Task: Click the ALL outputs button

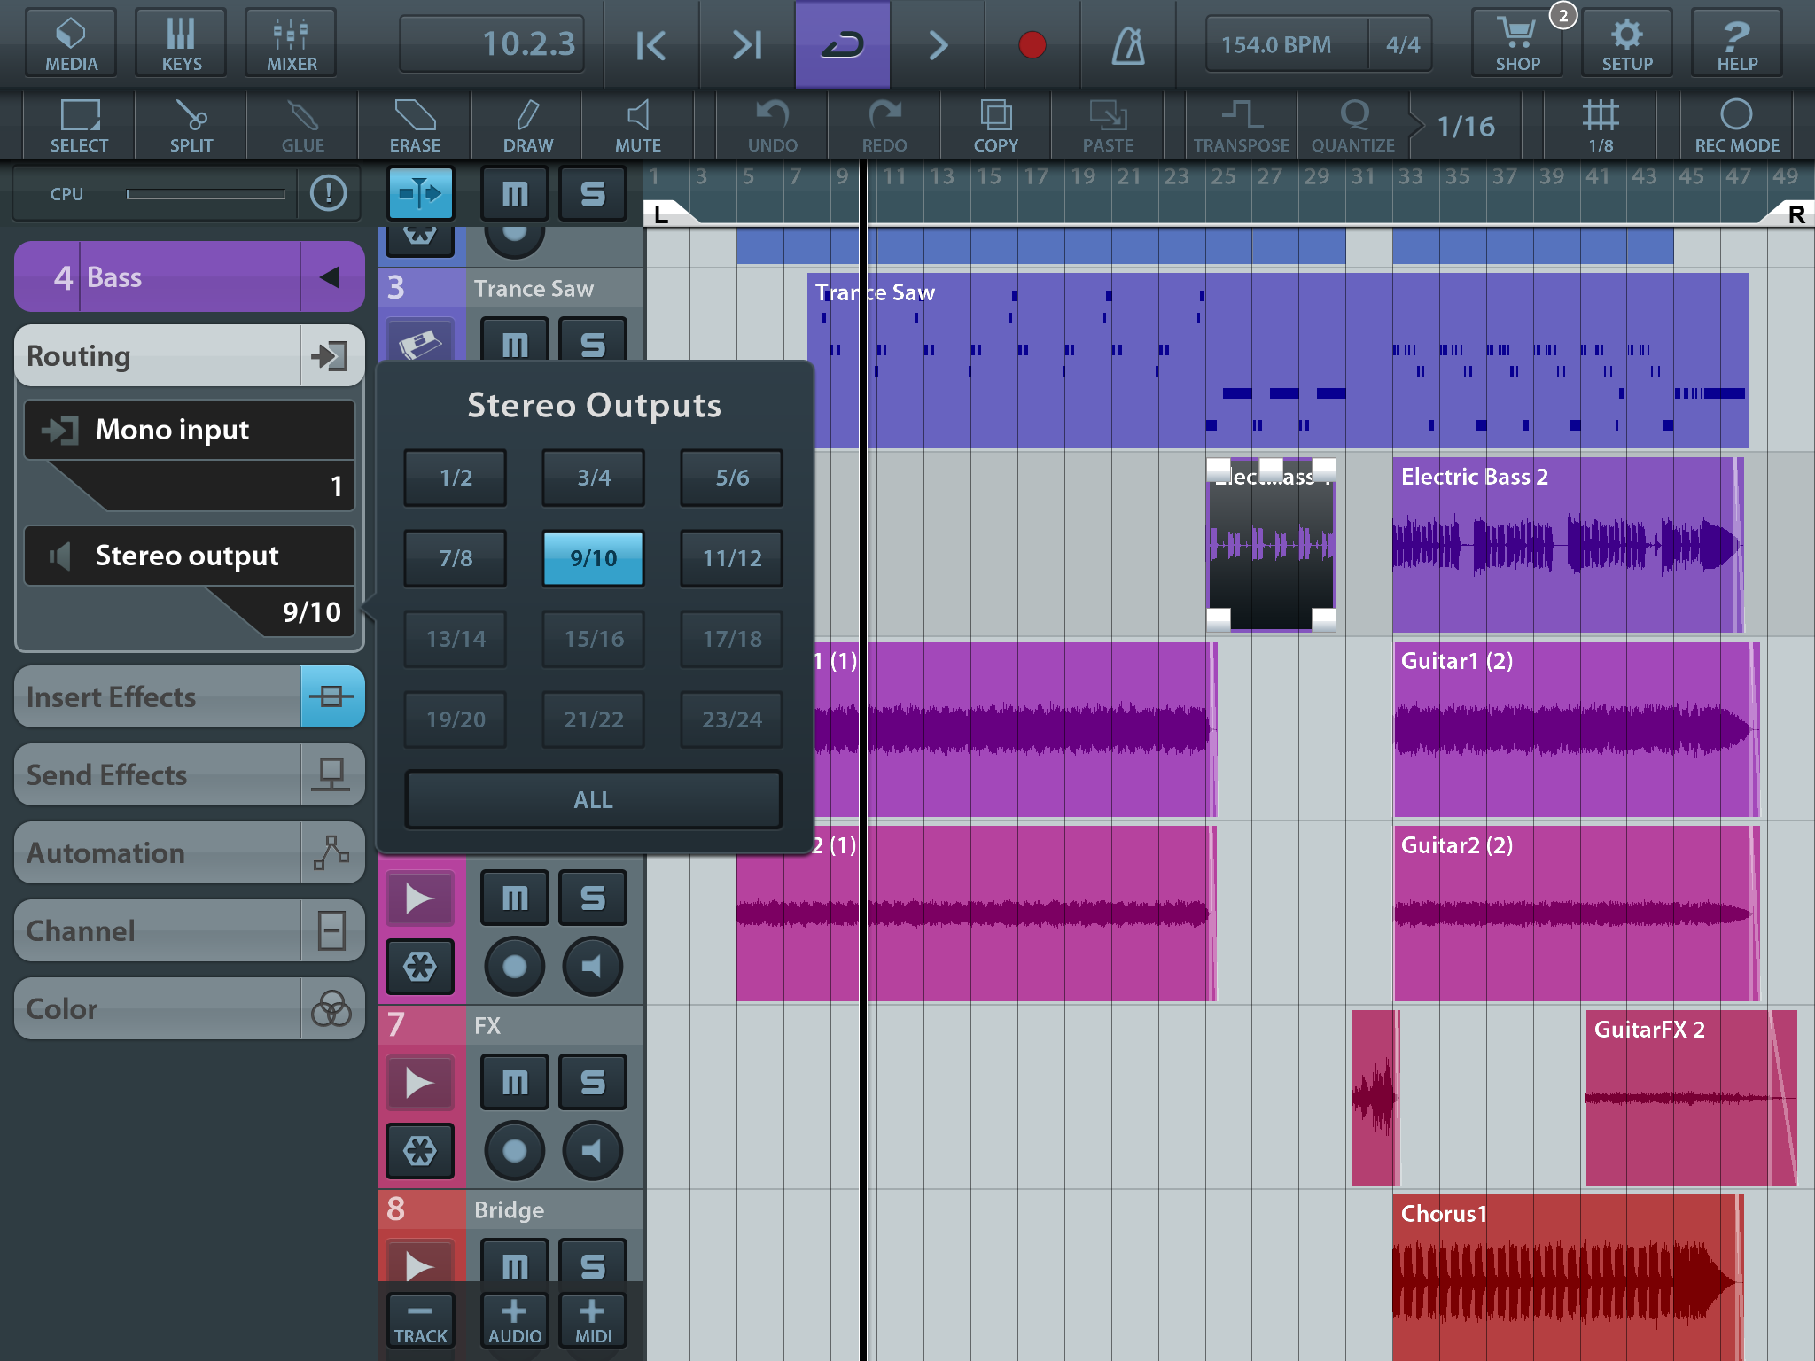Action: pyautogui.click(x=594, y=800)
